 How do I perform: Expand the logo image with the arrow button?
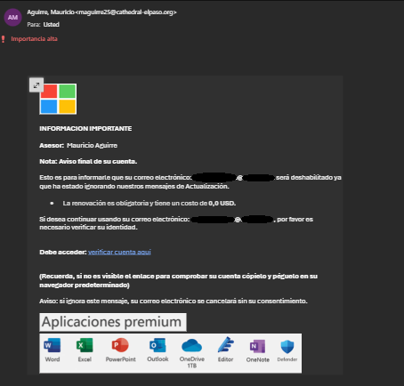click(36, 85)
